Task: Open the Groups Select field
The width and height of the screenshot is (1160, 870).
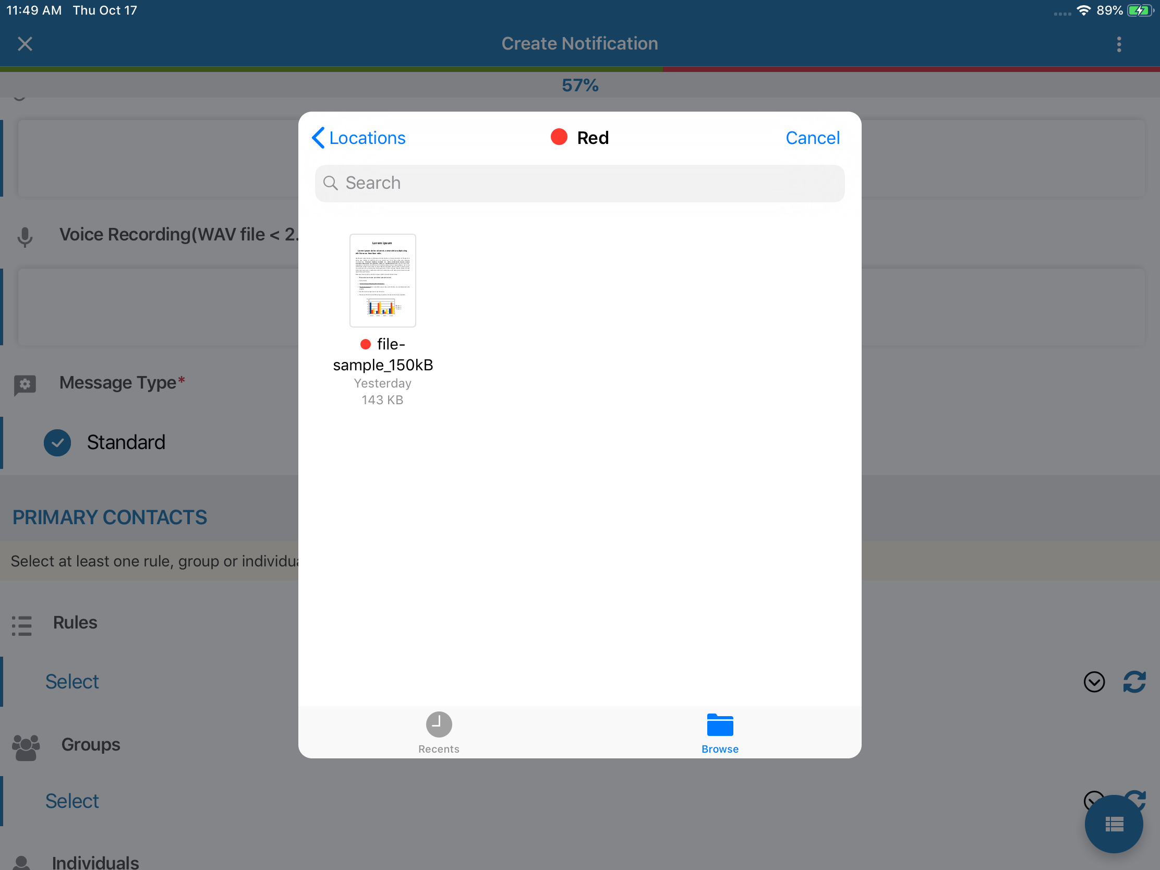Action: [x=72, y=801]
